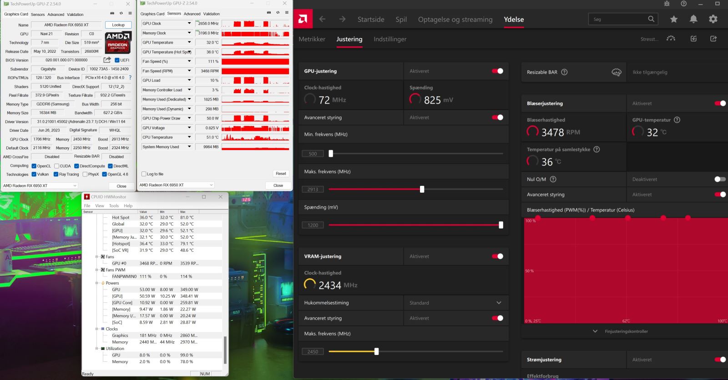The width and height of the screenshot is (728, 380).
Task: Open notifications bell icon
Action: click(x=693, y=19)
